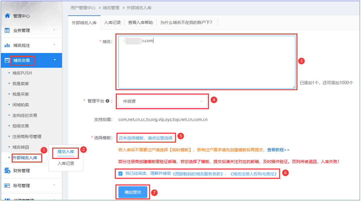
Task: Click the info icon next to 管理平台
Action: click(x=107, y=101)
